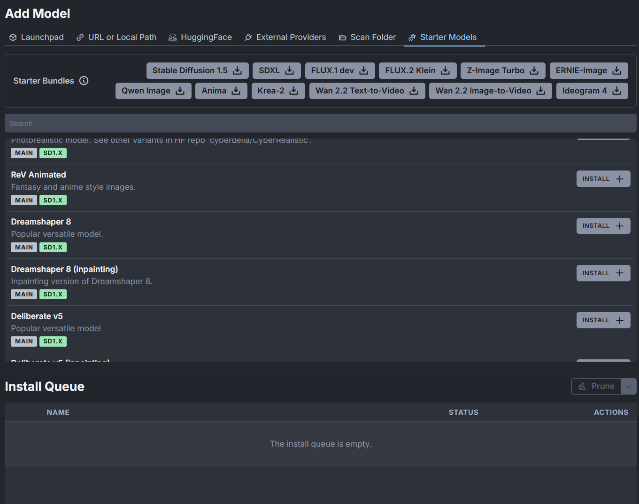Click the Dreamshaper 8 (inpainting) title
Viewport: 639px width, 504px height.
(x=64, y=269)
